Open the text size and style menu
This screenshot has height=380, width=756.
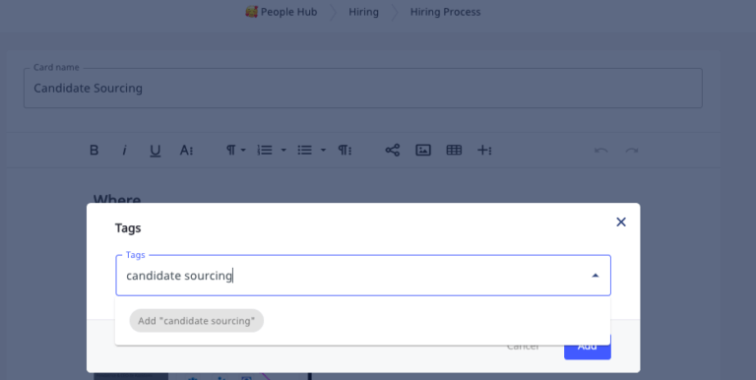click(187, 150)
